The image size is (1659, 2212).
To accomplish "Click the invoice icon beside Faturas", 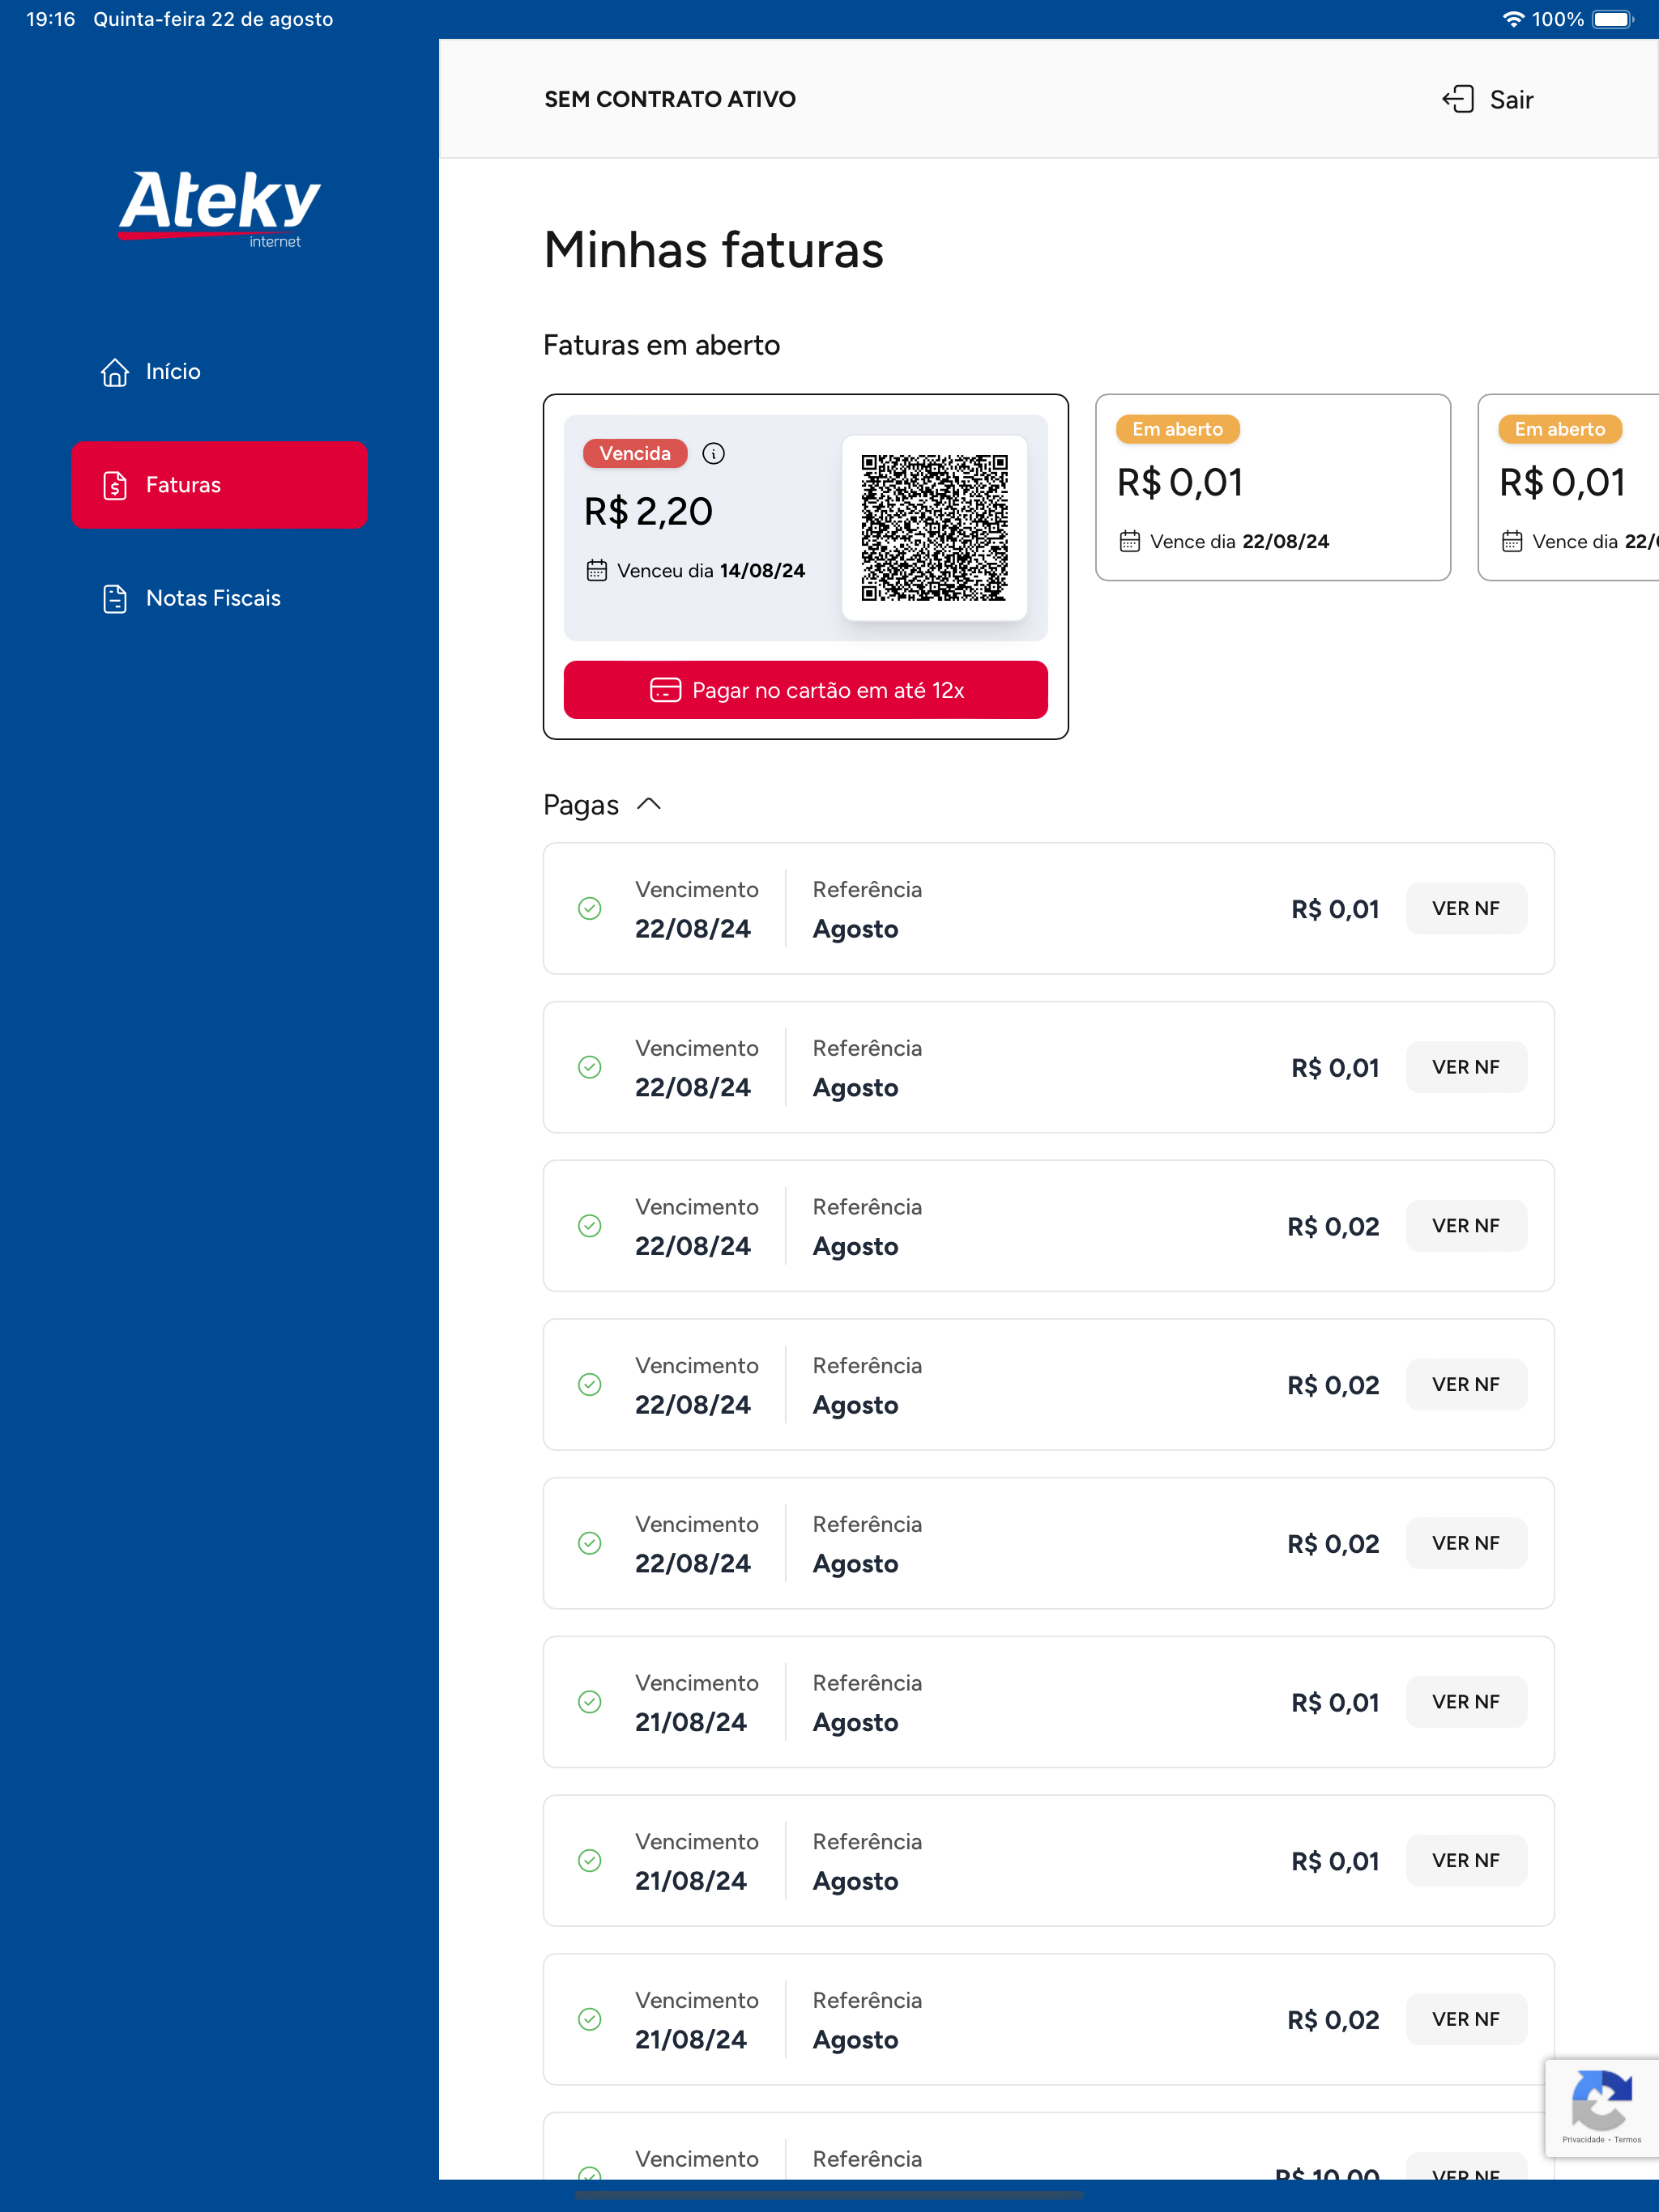I will (x=115, y=485).
